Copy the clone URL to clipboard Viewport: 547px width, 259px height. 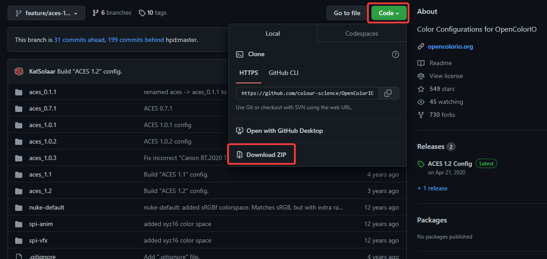point(388,93)
